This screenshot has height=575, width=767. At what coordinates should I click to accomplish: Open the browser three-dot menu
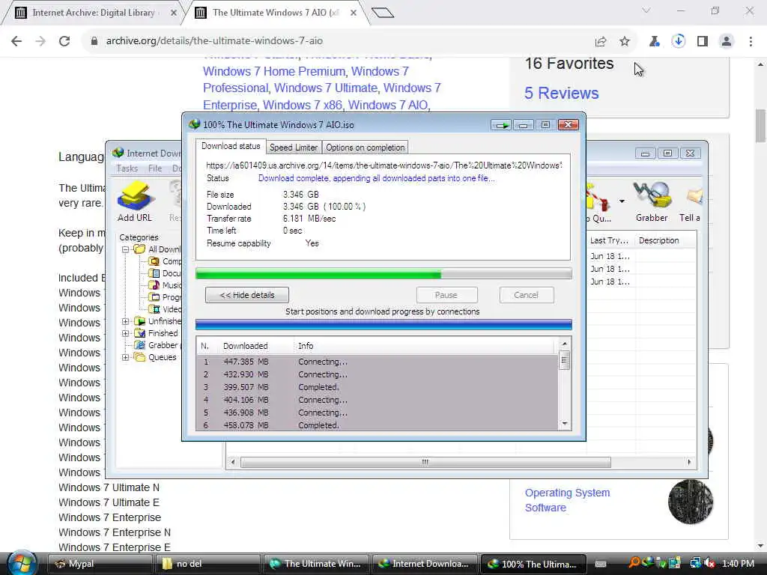tap(751, 42)
